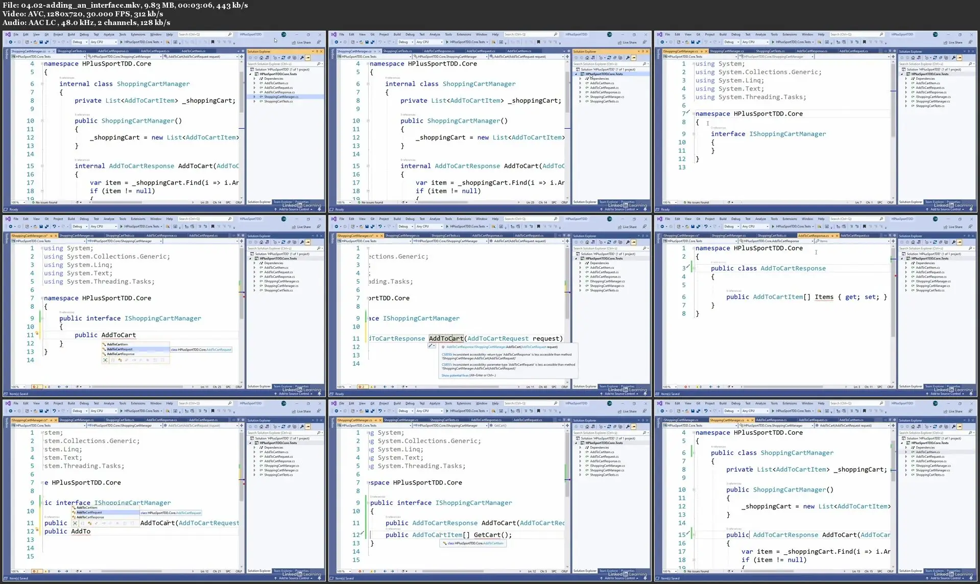This screenshot has height=584, width=980.
Task: In the GetCart frame, select the ShoppingCartTests.cs tree item
Action: click(x=604, y=475)
